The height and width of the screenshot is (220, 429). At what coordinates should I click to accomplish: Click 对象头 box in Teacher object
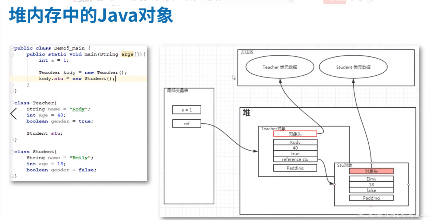coord(295,134)
